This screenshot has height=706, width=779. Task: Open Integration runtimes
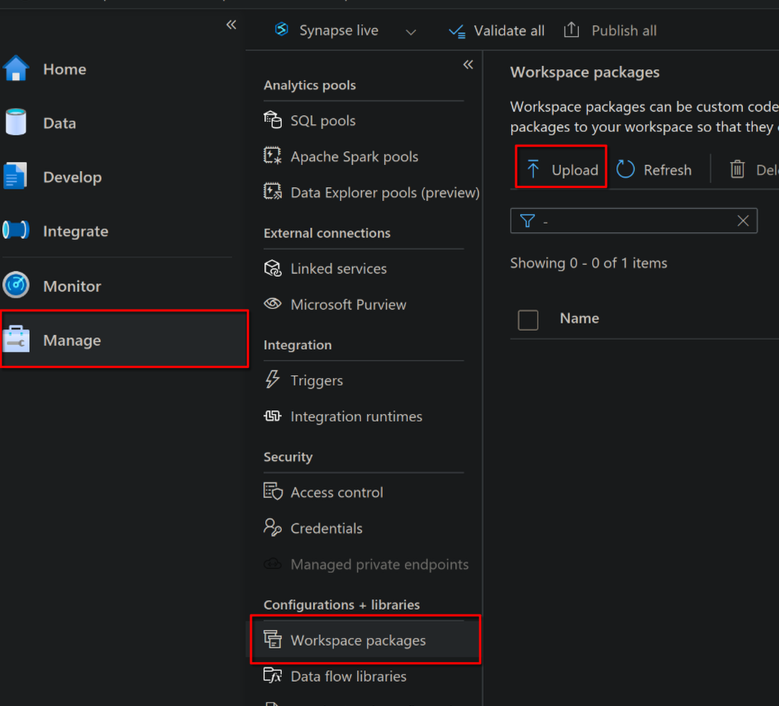(356, 416)
